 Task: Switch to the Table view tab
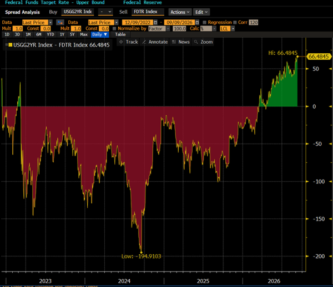tap(120, 34)
